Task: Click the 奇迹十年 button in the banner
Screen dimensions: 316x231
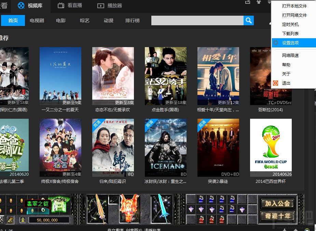Action: pos(277,216)
